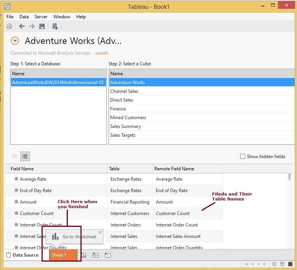
Task: Go to last sheet navigation arrow
Action: tap(265, 264)
